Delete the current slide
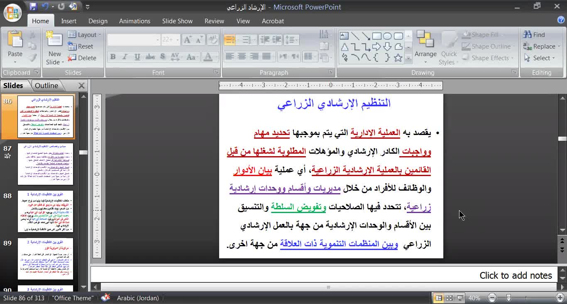The image size is (567, 304). click(82, 58)
